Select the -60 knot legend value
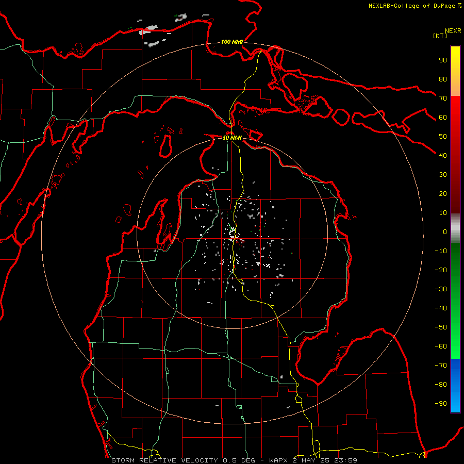The height and width of the screenshot is (464, 464). pos(441,346)
